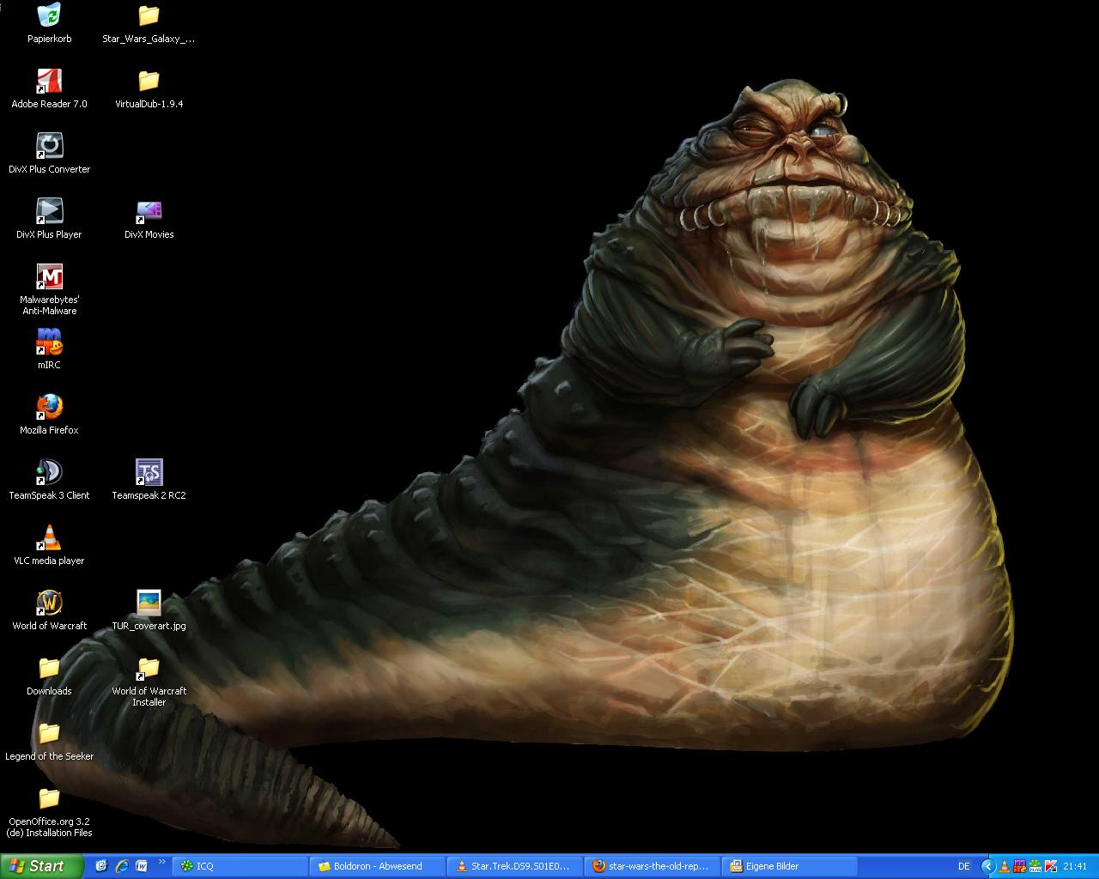Switch to the Star.Trek.DS9 VLC window
1099x879 pixels.
(x=516, y=866)
